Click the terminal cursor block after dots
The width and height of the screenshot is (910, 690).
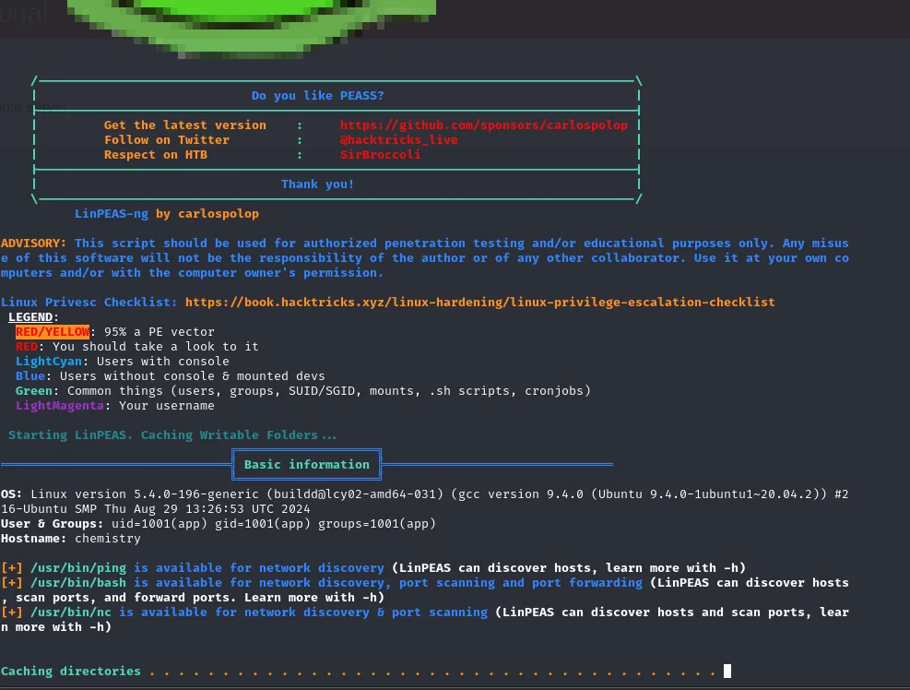pyautogui.click(x=727, y=672)
